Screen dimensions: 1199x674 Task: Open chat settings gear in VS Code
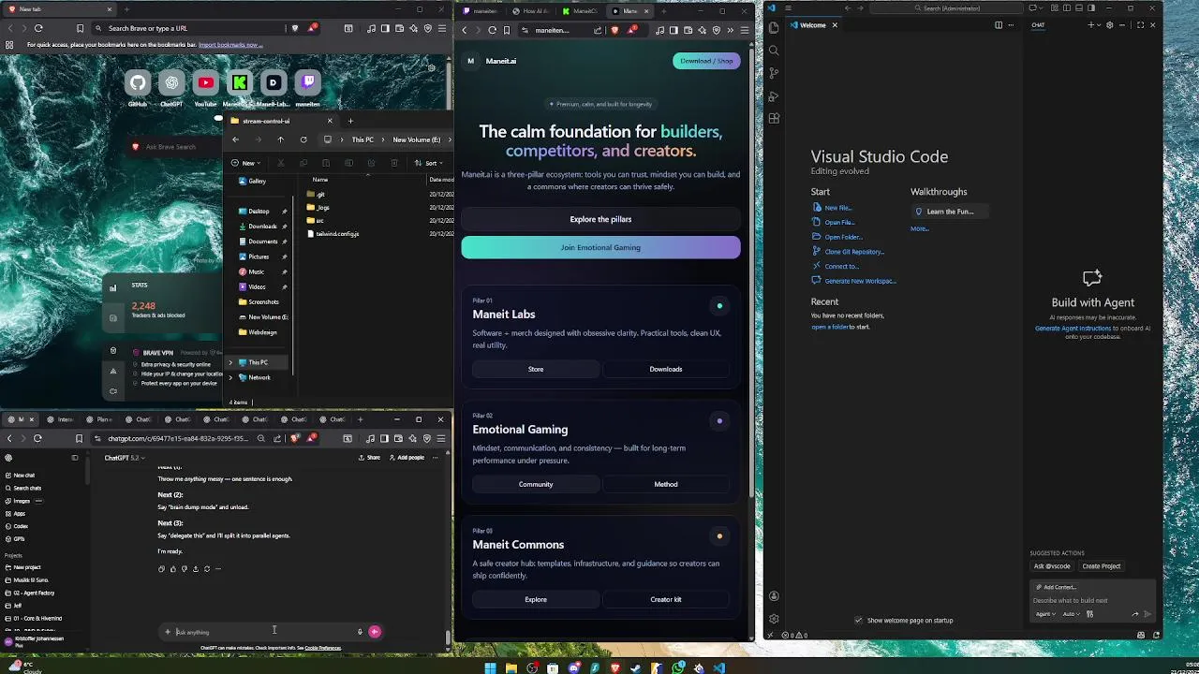pos(1110,25)
